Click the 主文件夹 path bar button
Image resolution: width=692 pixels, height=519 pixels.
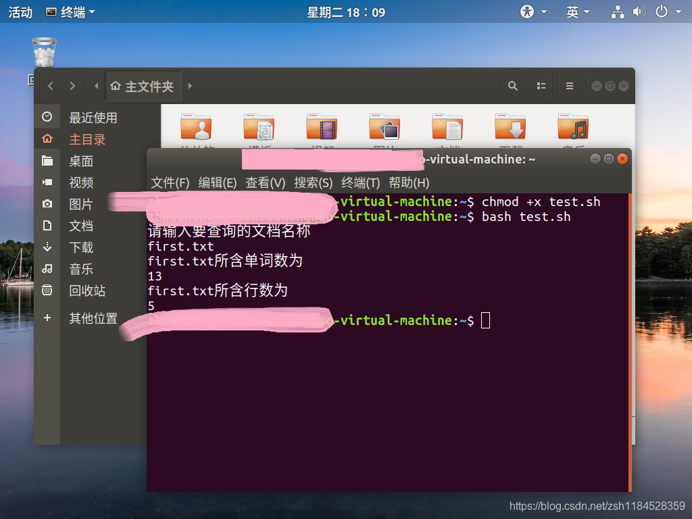pos(143,86)
